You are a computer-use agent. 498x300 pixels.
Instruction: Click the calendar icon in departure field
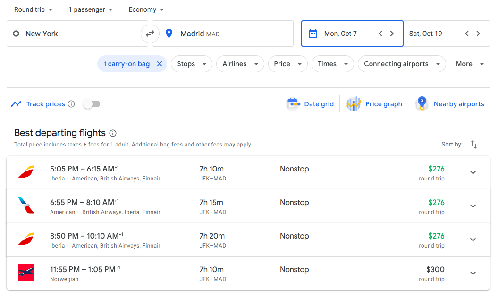tap(312, 34)
